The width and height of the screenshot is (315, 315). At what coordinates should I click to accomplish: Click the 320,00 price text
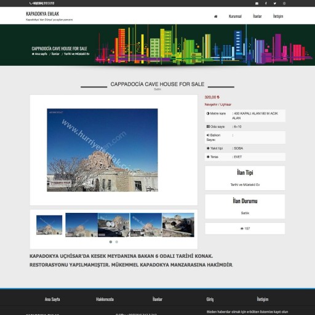pyautogui.click(x=212, y=97)
